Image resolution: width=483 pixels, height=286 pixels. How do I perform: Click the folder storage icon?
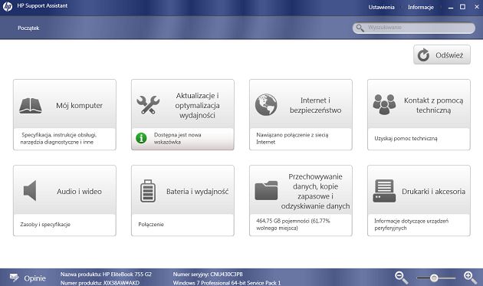pos(266,191)
